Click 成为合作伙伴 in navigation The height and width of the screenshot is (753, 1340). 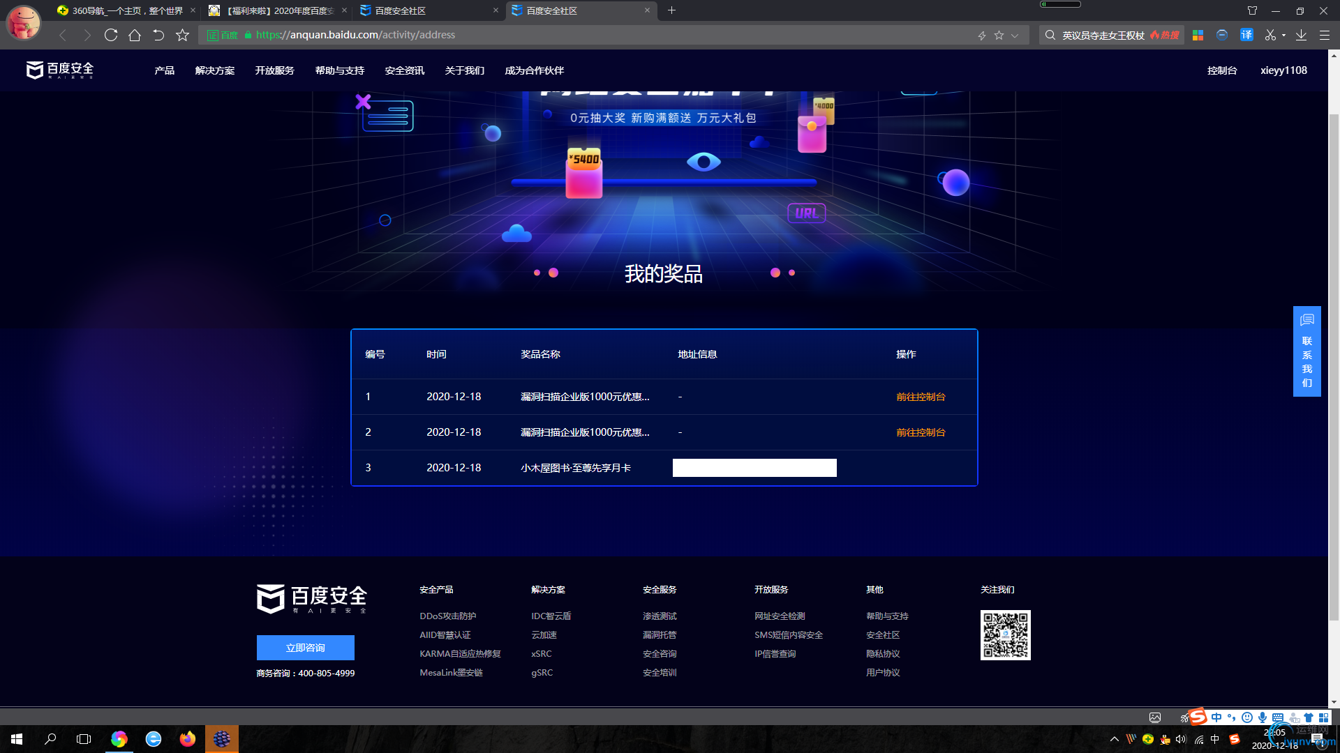click(534, 70)
